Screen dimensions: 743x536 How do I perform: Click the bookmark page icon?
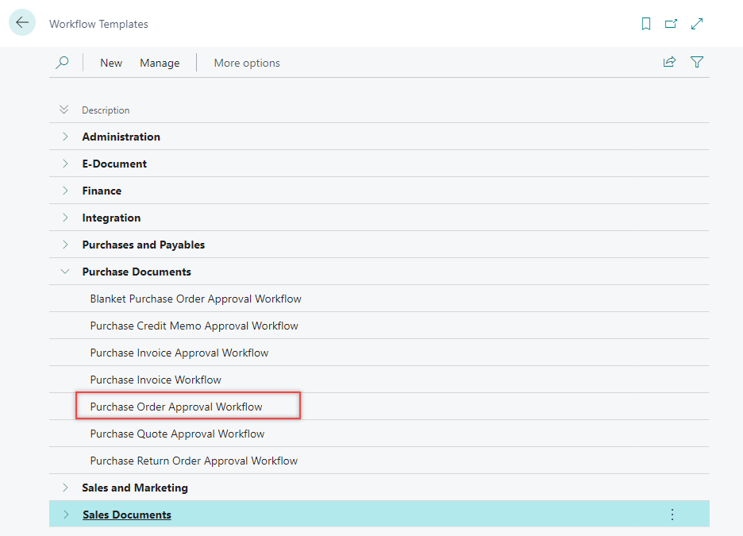646,24
